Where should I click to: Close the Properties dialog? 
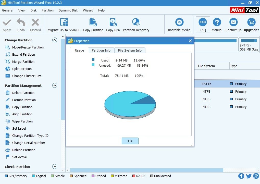point(190,41)
